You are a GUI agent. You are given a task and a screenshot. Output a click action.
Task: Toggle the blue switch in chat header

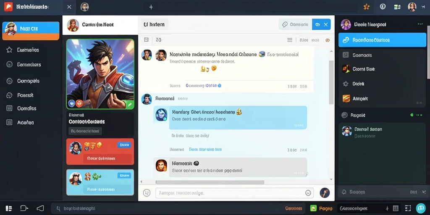click(317, 24)
